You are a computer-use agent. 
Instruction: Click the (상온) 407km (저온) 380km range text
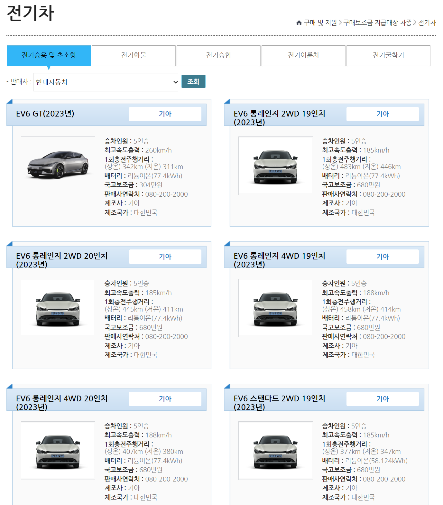(144, 452)
